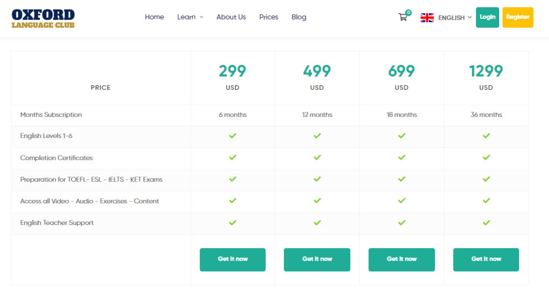Click English Teacher Support checkmark under 1299 plan
Image resolution: width=549 pixels, height=308 pixels.
coord(486,223)
